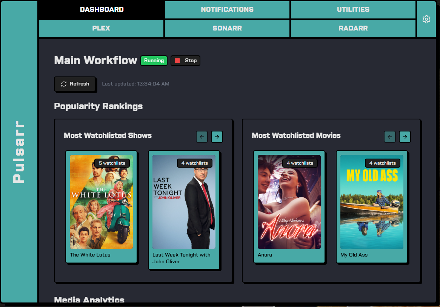The width and height of the screenshot is (440, 307).
Task: Click the 'Main Workflow' heading
Action: pos(95,61)
